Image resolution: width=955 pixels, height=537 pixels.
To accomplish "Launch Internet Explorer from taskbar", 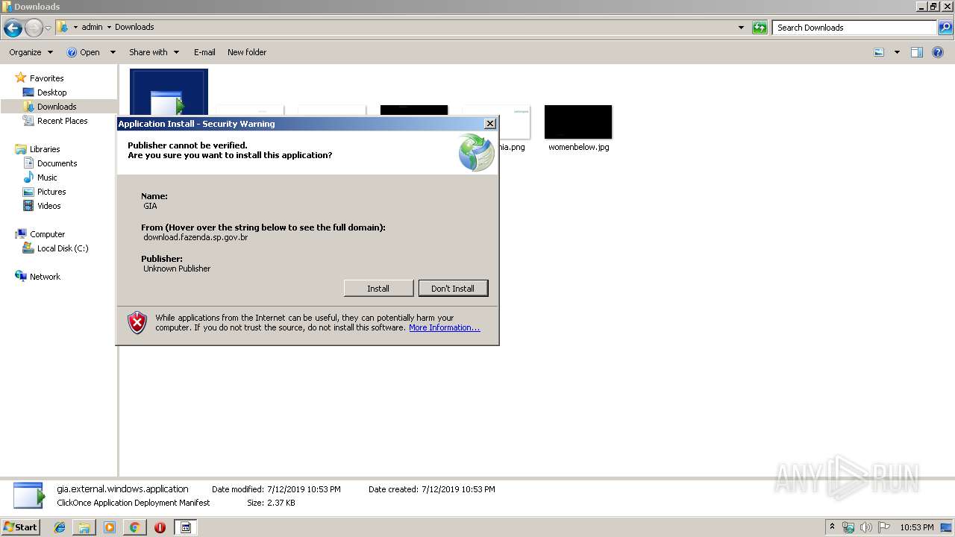I will [x=60, y=527].
